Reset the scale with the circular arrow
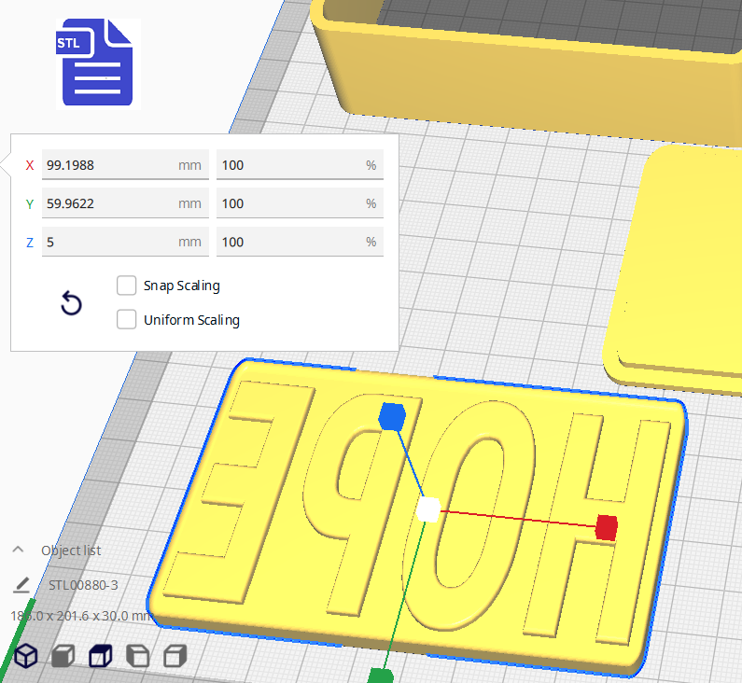Image resolution: width=742 pixels, height=683 pixels. point(71,303)
